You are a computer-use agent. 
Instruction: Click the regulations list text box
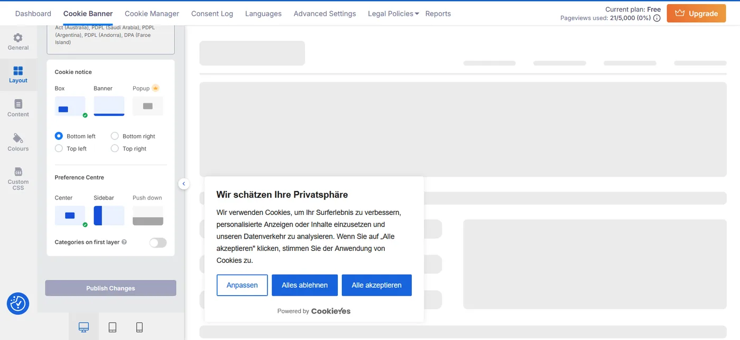click(x=110, y=40)
